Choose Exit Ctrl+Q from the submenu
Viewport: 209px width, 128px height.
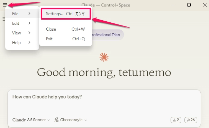coord(65,39)
